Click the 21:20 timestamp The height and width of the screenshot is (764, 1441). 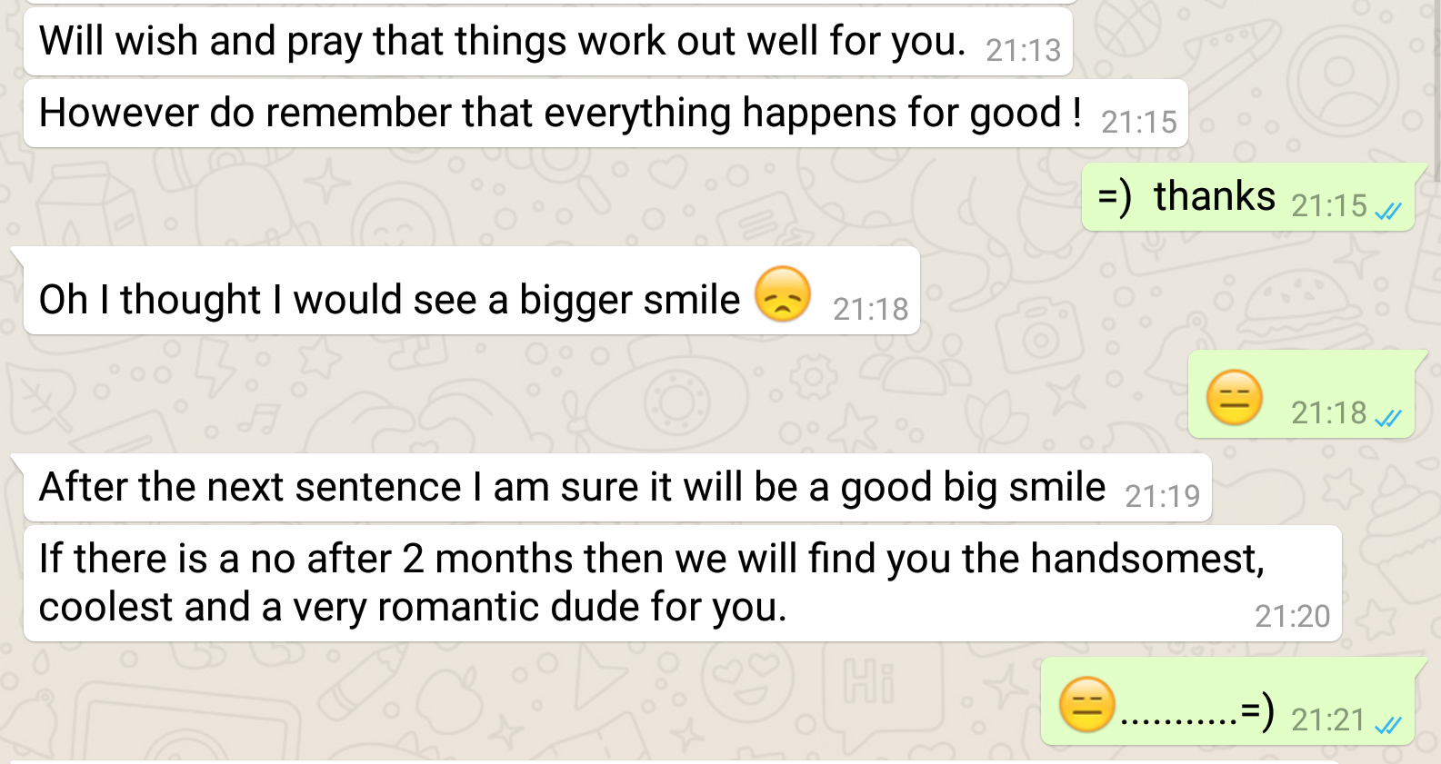coord(1292,617)
